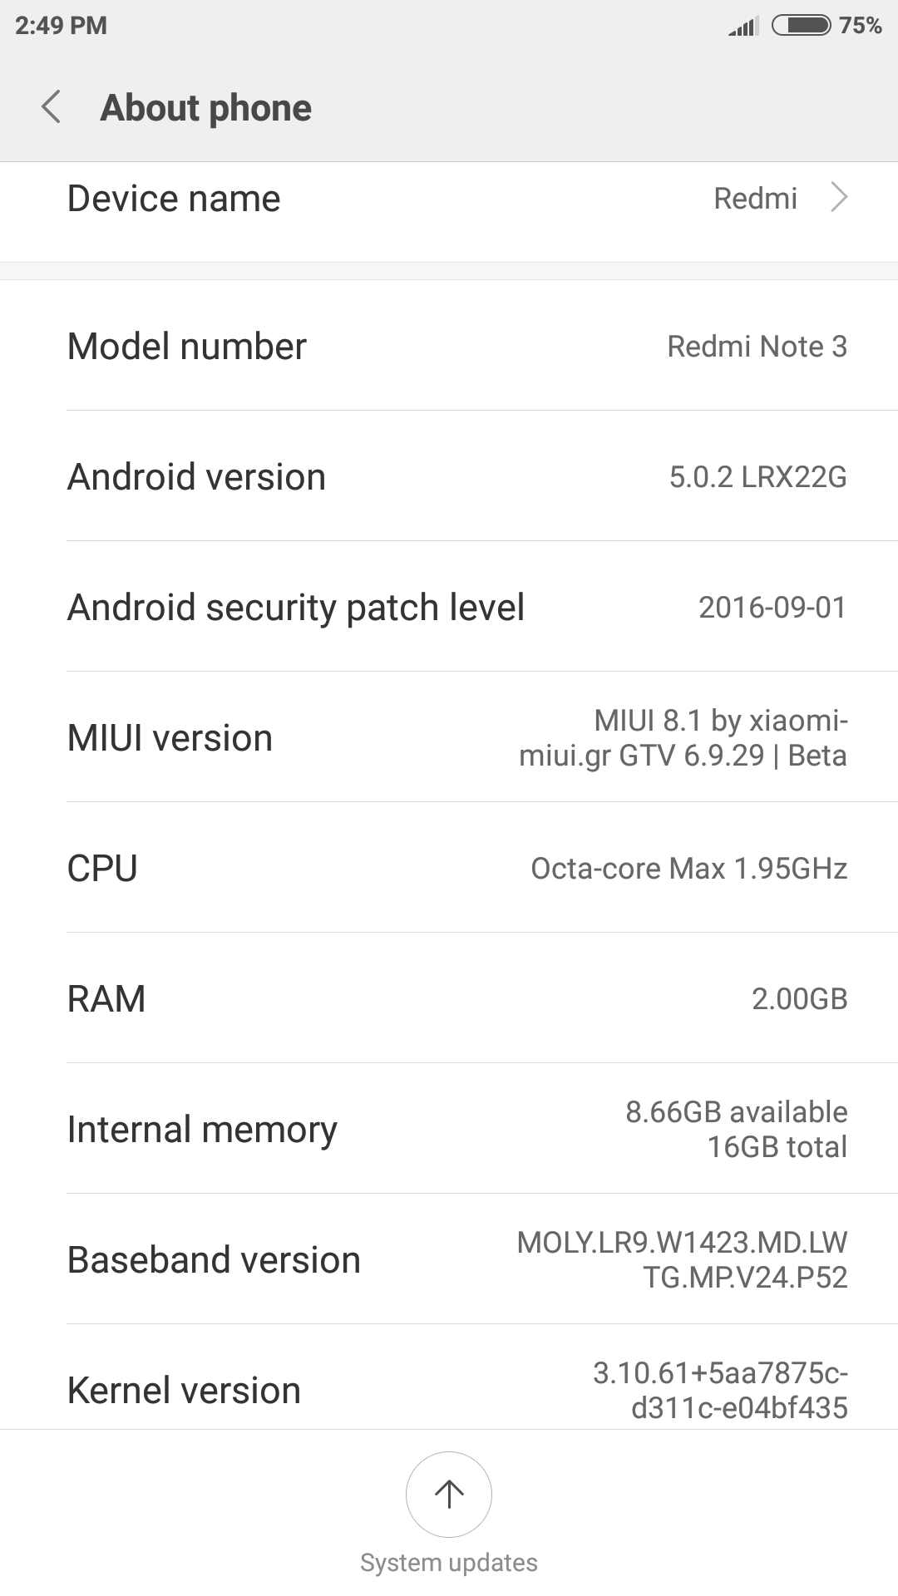Select Android security patch level row
The height and width of the screenshot is (1596, 898).
pos(449,607)
